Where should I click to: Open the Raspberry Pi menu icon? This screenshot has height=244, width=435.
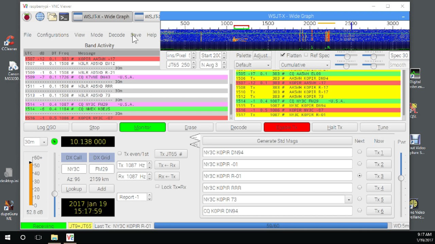click(x=27, y=17)
